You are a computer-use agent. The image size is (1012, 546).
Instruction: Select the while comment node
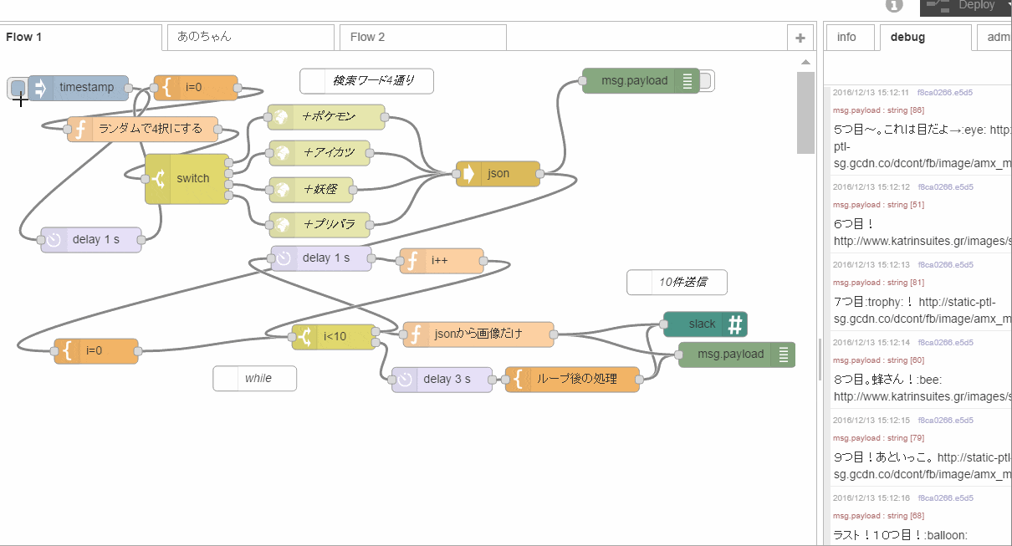[255, 379]
